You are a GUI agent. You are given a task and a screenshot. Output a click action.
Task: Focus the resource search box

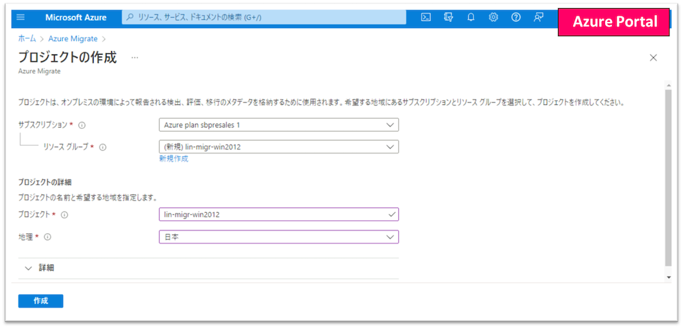click(x=264, y=18)
